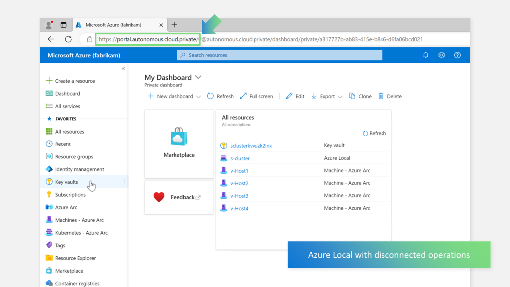This screenshot has height=287, width=510.
Task: Click the Microsoft Azure (fabrikam) portal title
Action: [84, 55]
